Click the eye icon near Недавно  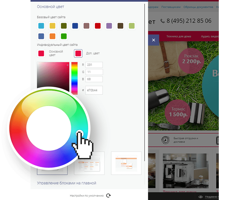[200, 197]
